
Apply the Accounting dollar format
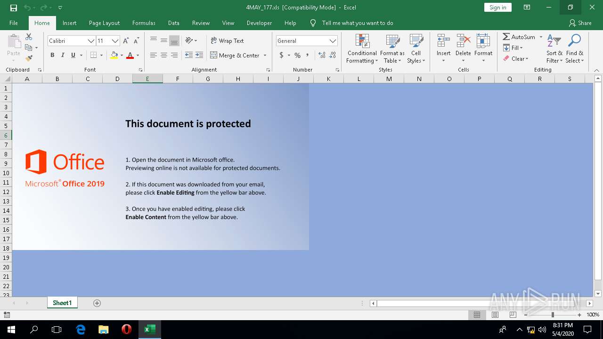[x=282, y=55]
